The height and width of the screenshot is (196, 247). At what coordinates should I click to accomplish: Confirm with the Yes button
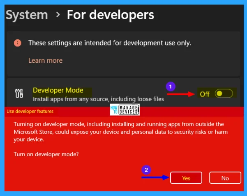pos(186,178)
